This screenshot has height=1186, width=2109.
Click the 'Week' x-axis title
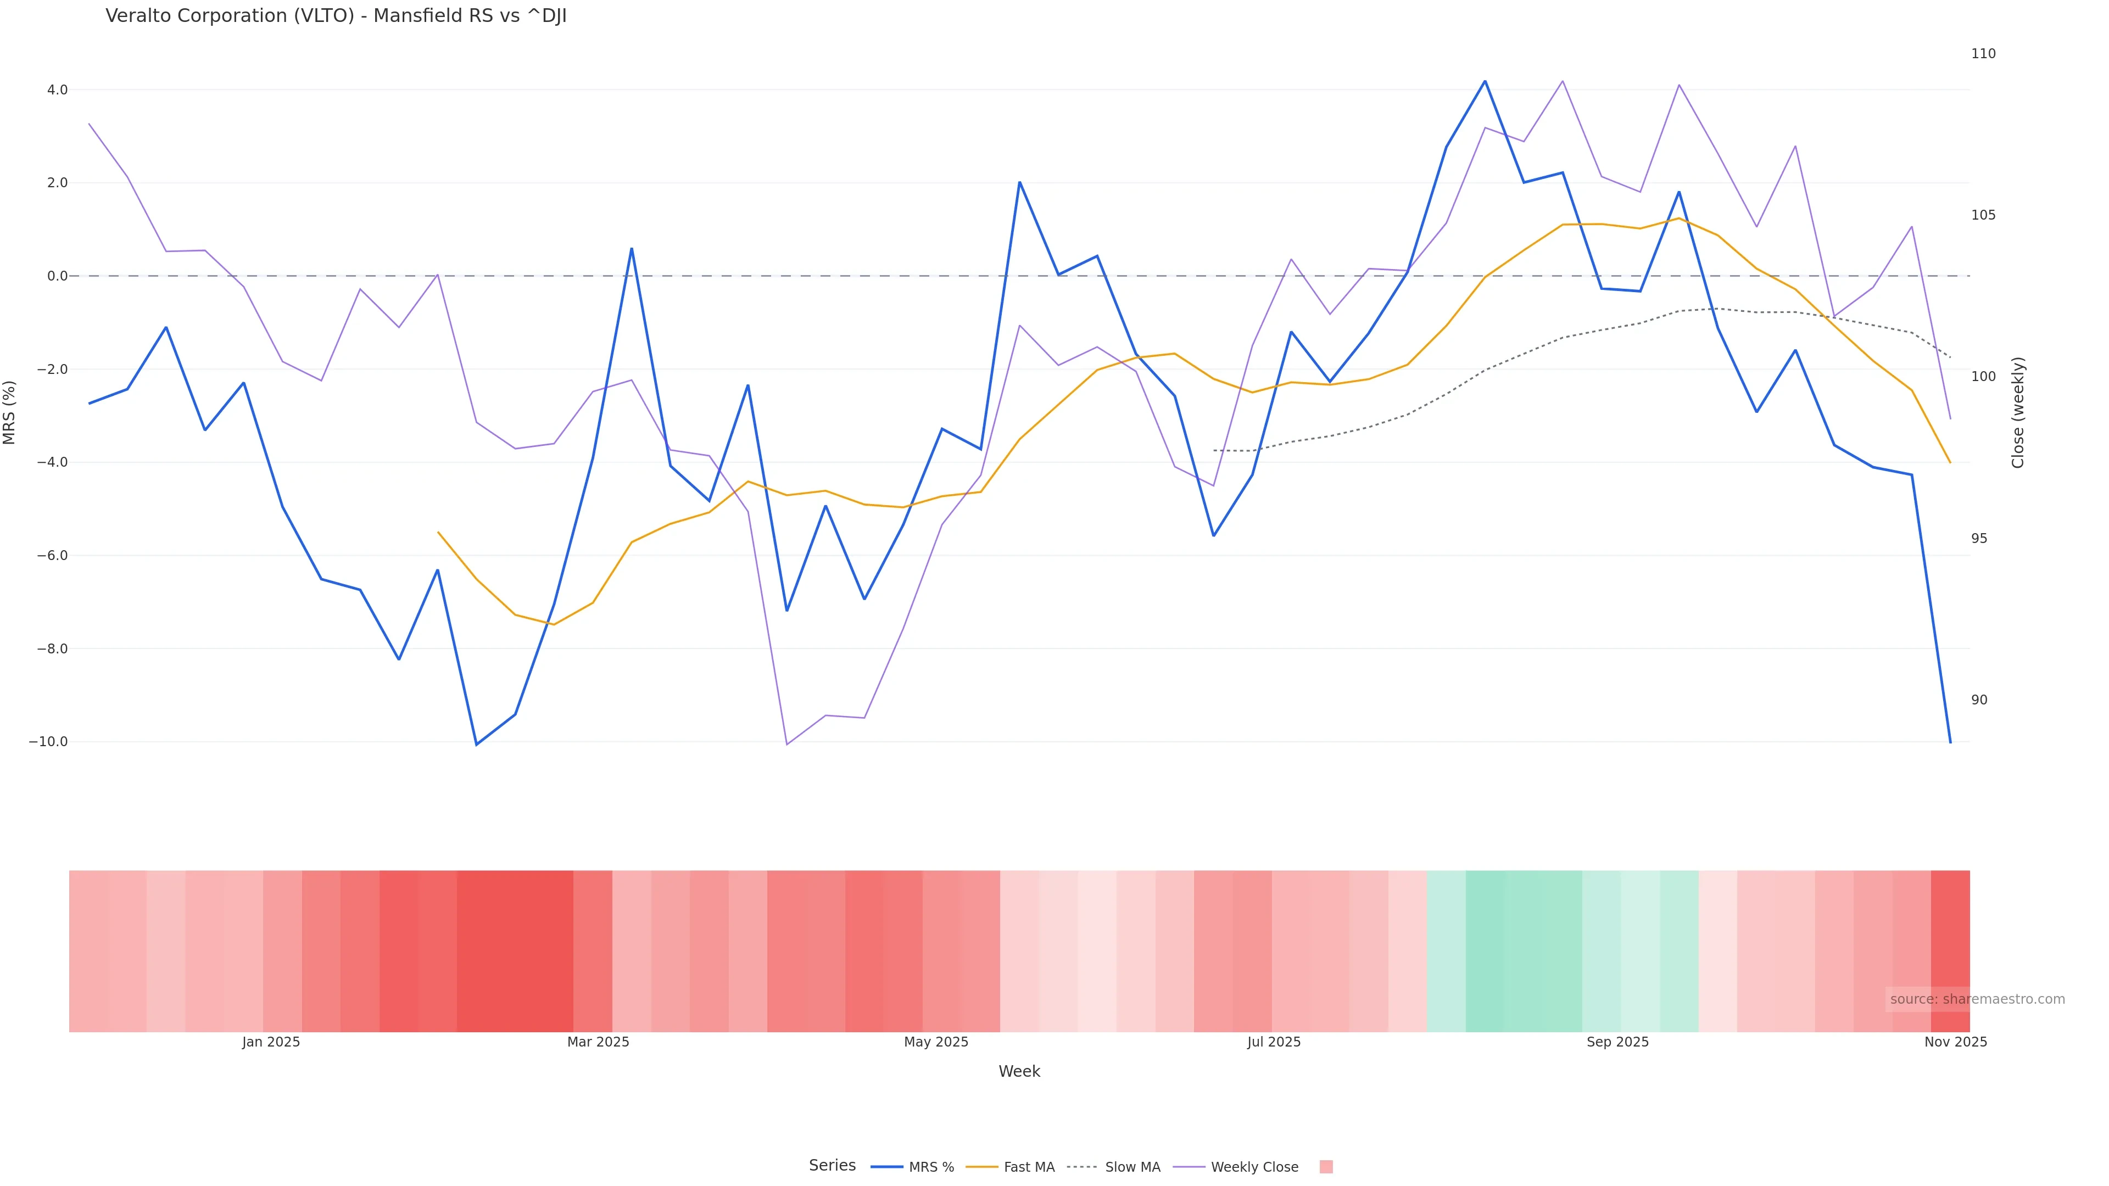(1018, 1071)
